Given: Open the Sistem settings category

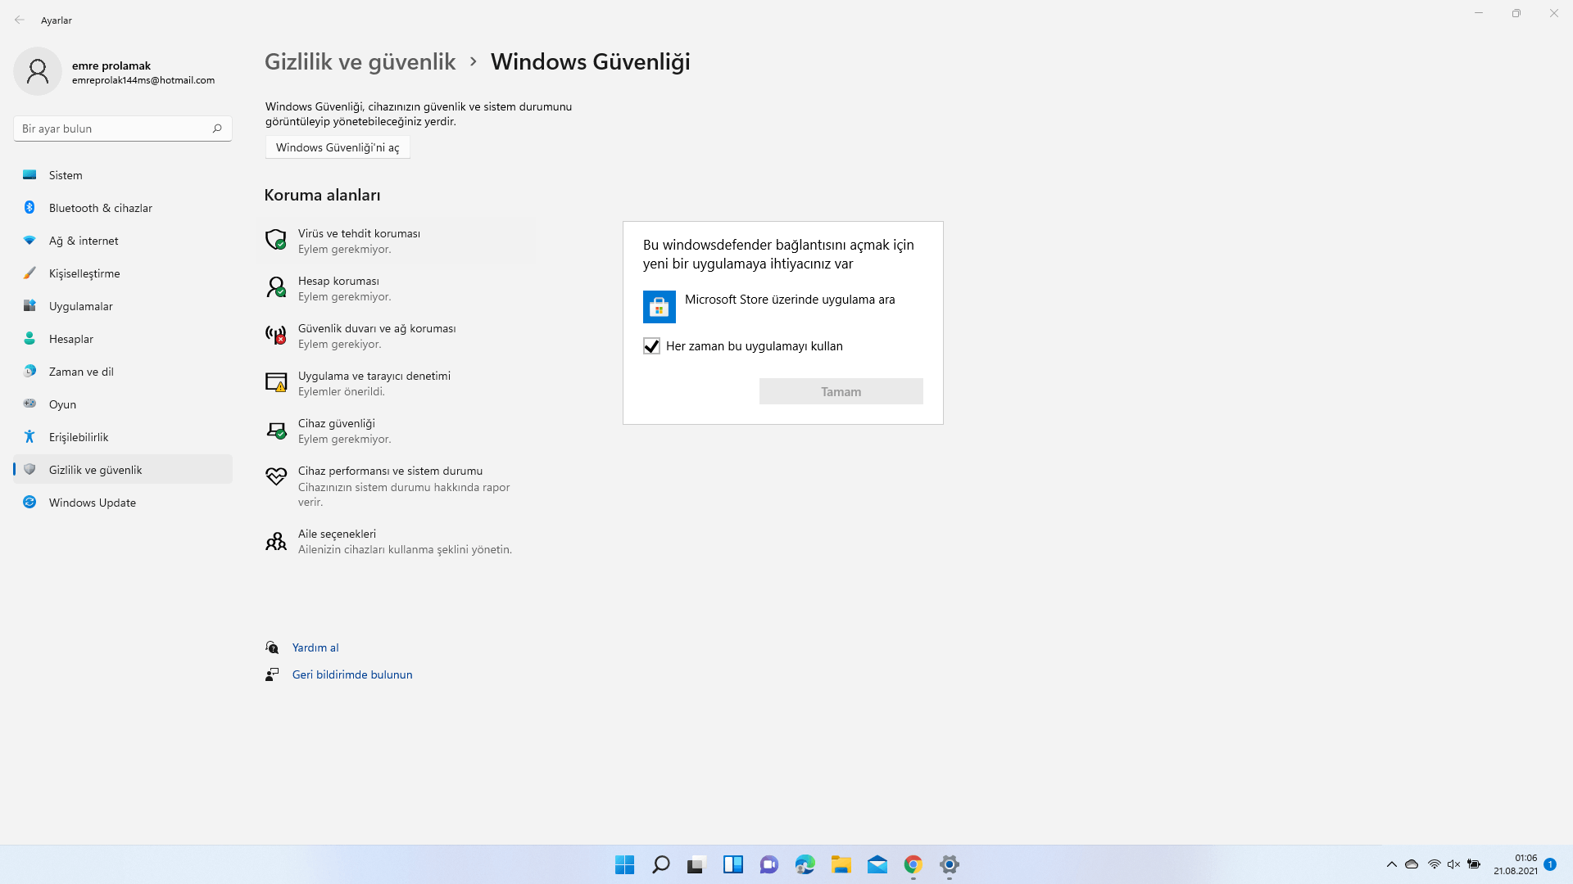Looking at the screenshot, I should [123, 175].
